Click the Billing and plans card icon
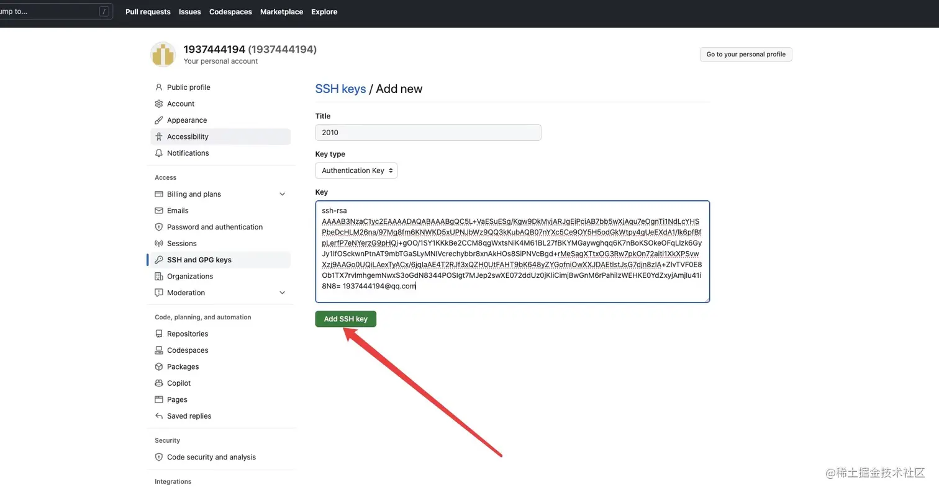This screenshot has height=493, width=939. tap(159, 194)
